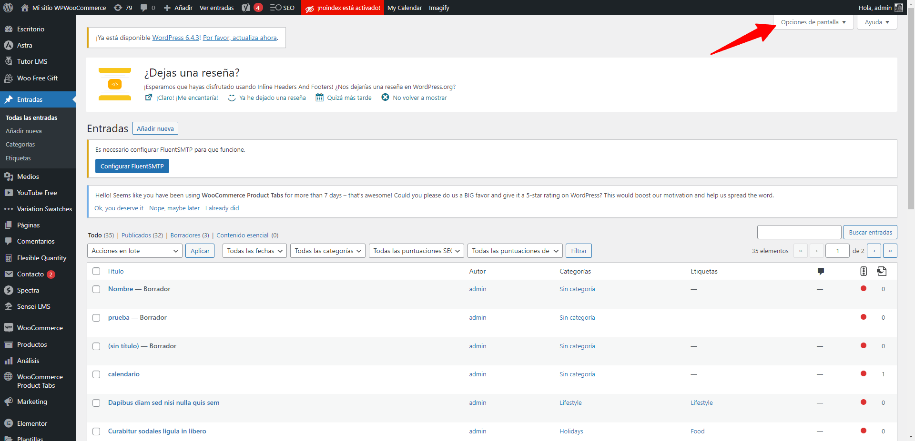
Task: Open the comments bubble in the admin bar
Action: click(x=148, y=8)
